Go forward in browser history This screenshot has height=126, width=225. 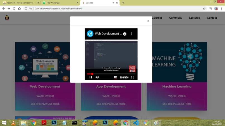tap(9, 9)
